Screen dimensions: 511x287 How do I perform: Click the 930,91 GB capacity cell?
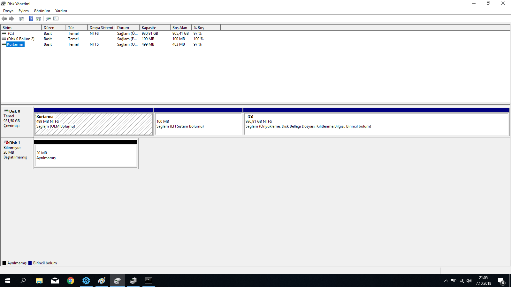click(x=150, y=33)
